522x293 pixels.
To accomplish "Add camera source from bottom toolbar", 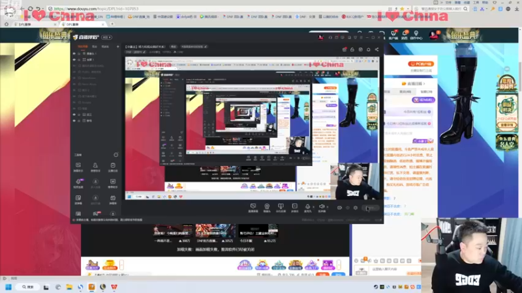I will (x=267, y=208).
